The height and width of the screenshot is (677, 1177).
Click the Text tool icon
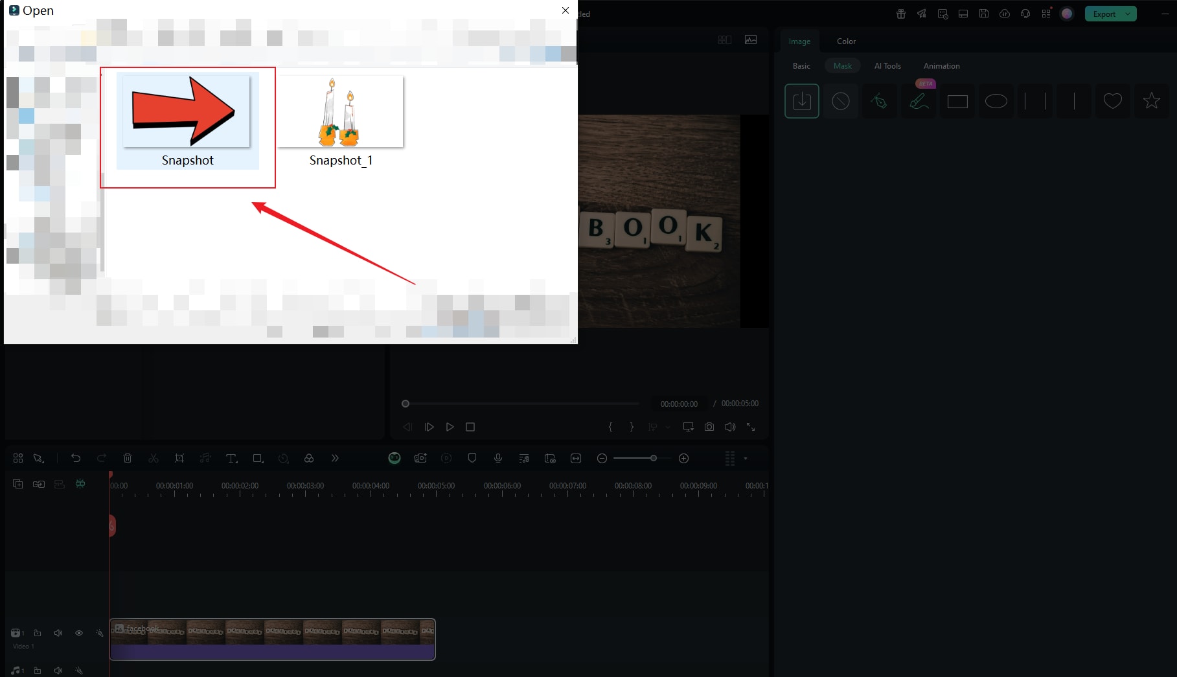click(231, 458)
